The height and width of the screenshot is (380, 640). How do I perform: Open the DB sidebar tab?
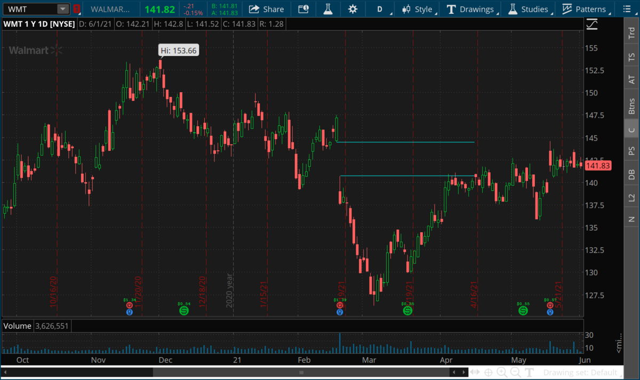point(631,174)
